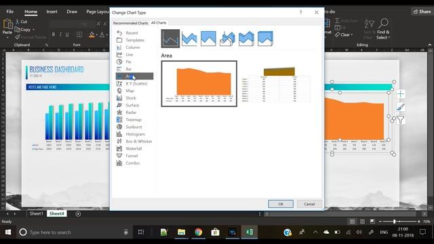Click the Paste icon in Clipboard group
The height and width of the screenshot is (244, 434).
(7, 25)
